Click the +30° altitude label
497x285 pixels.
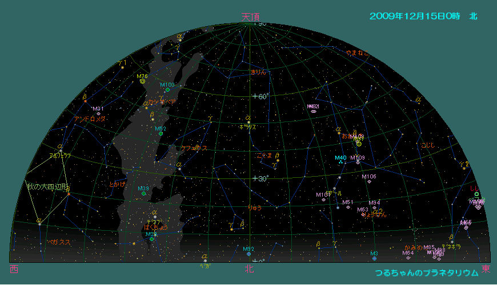point(260,178)
